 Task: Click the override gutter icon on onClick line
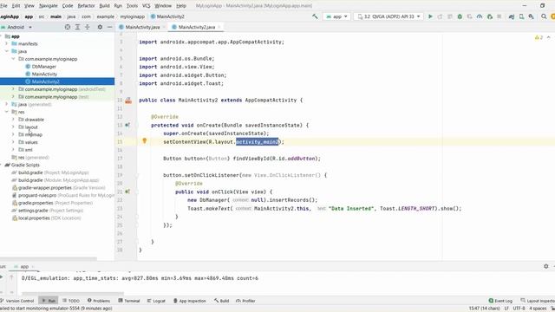(x=127, y=192)
